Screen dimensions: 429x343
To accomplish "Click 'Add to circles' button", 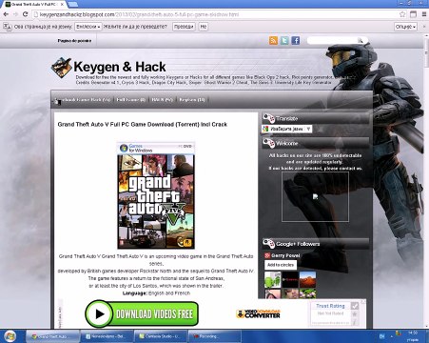I will (x=281, y=265).
